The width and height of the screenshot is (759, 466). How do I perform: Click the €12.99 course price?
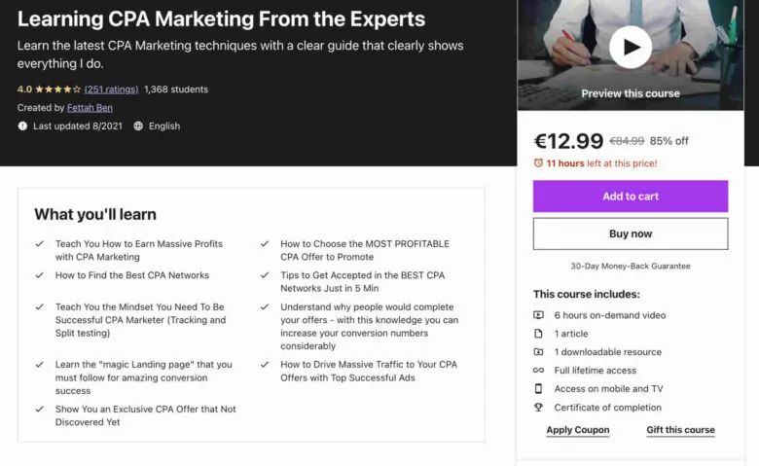[x=569, y=141]
